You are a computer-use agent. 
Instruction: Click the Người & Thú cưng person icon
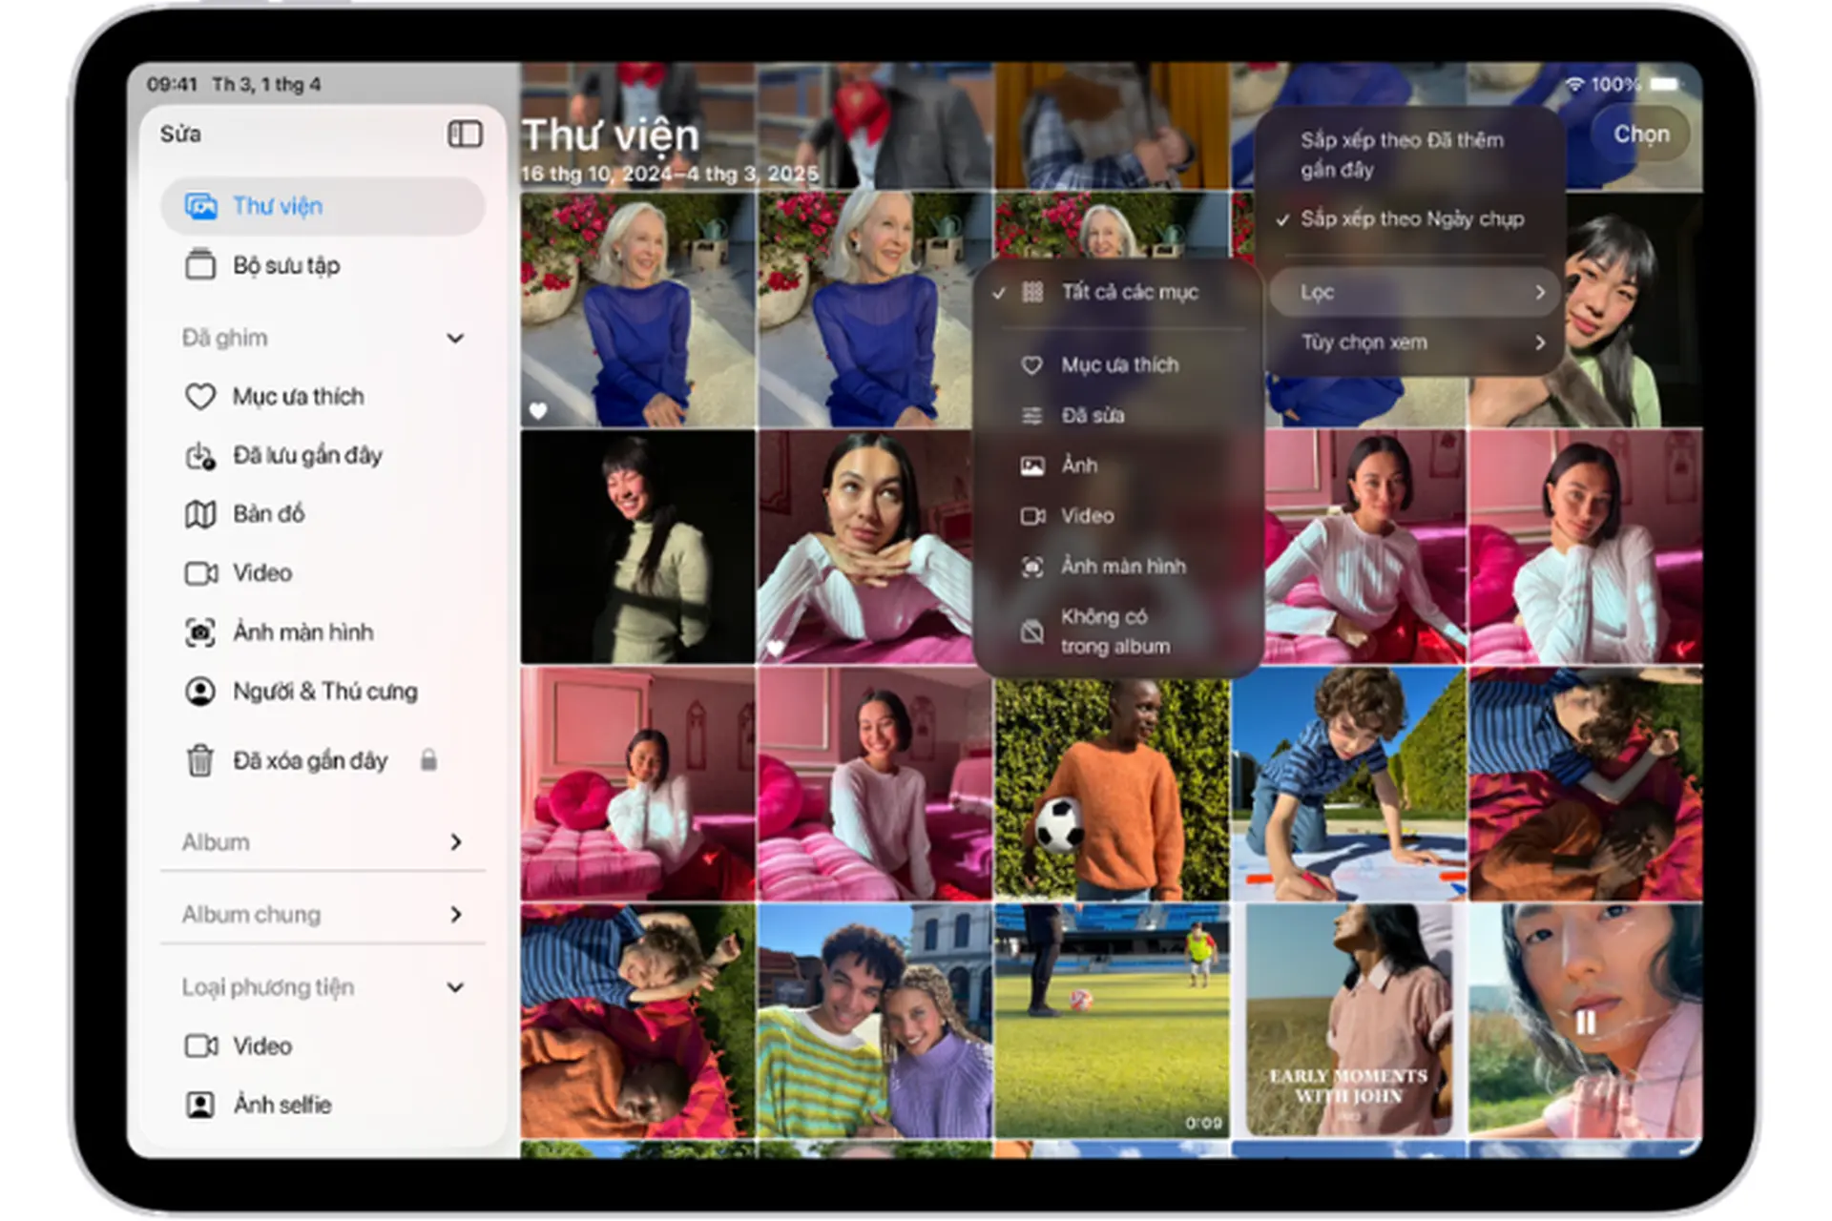[x=200, y=691]
